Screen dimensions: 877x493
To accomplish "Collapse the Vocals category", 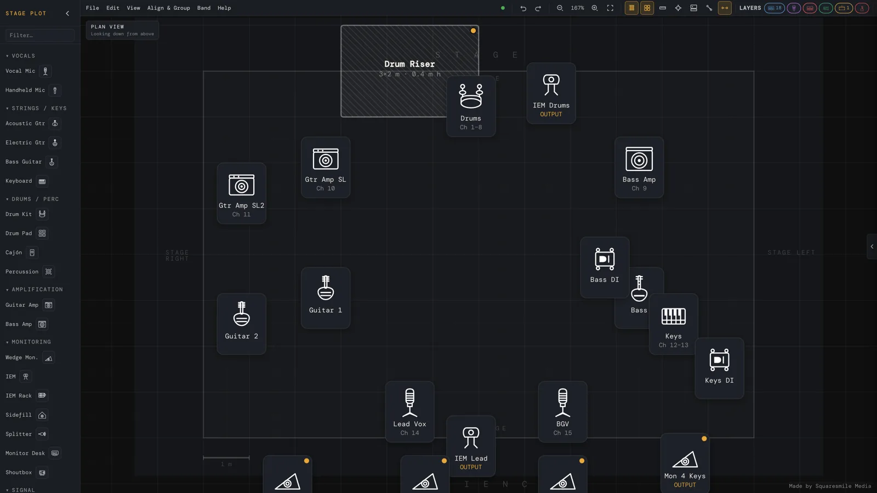I will [20, 56].
